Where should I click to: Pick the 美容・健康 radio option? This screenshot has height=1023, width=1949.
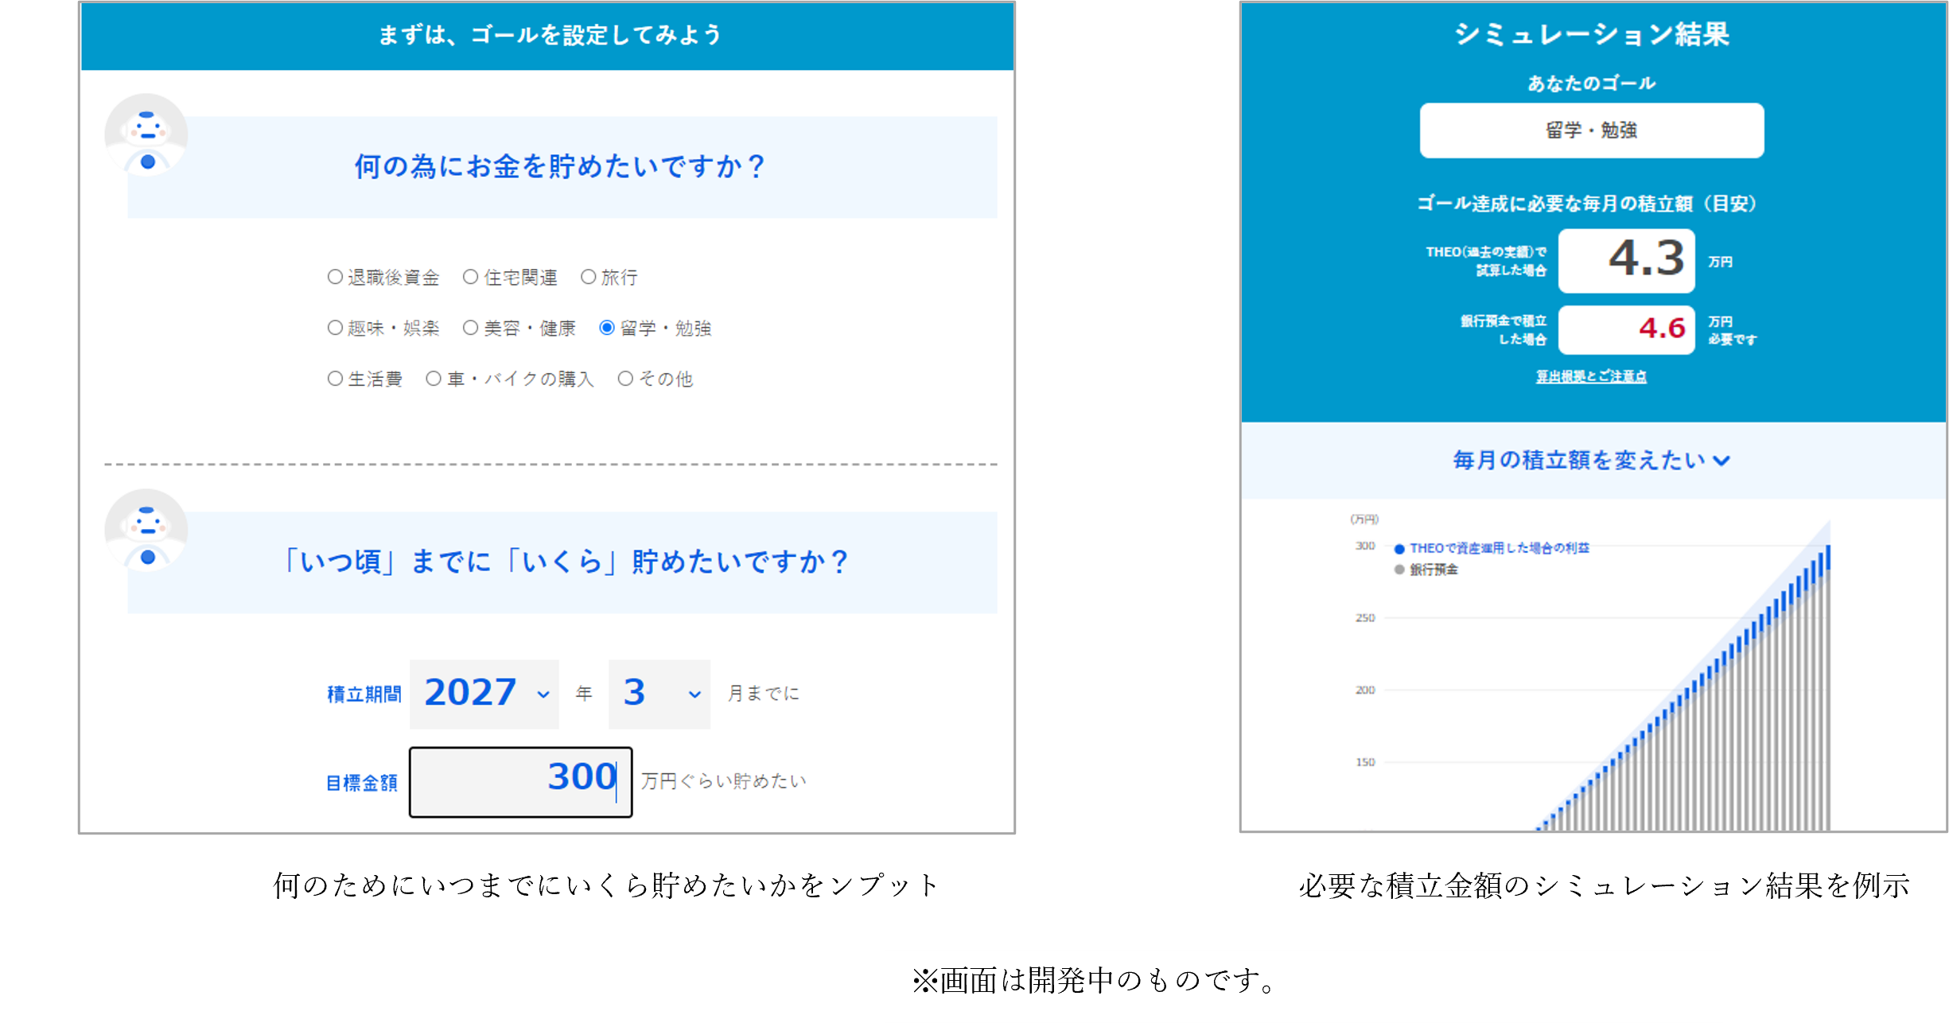click(471, 328)
